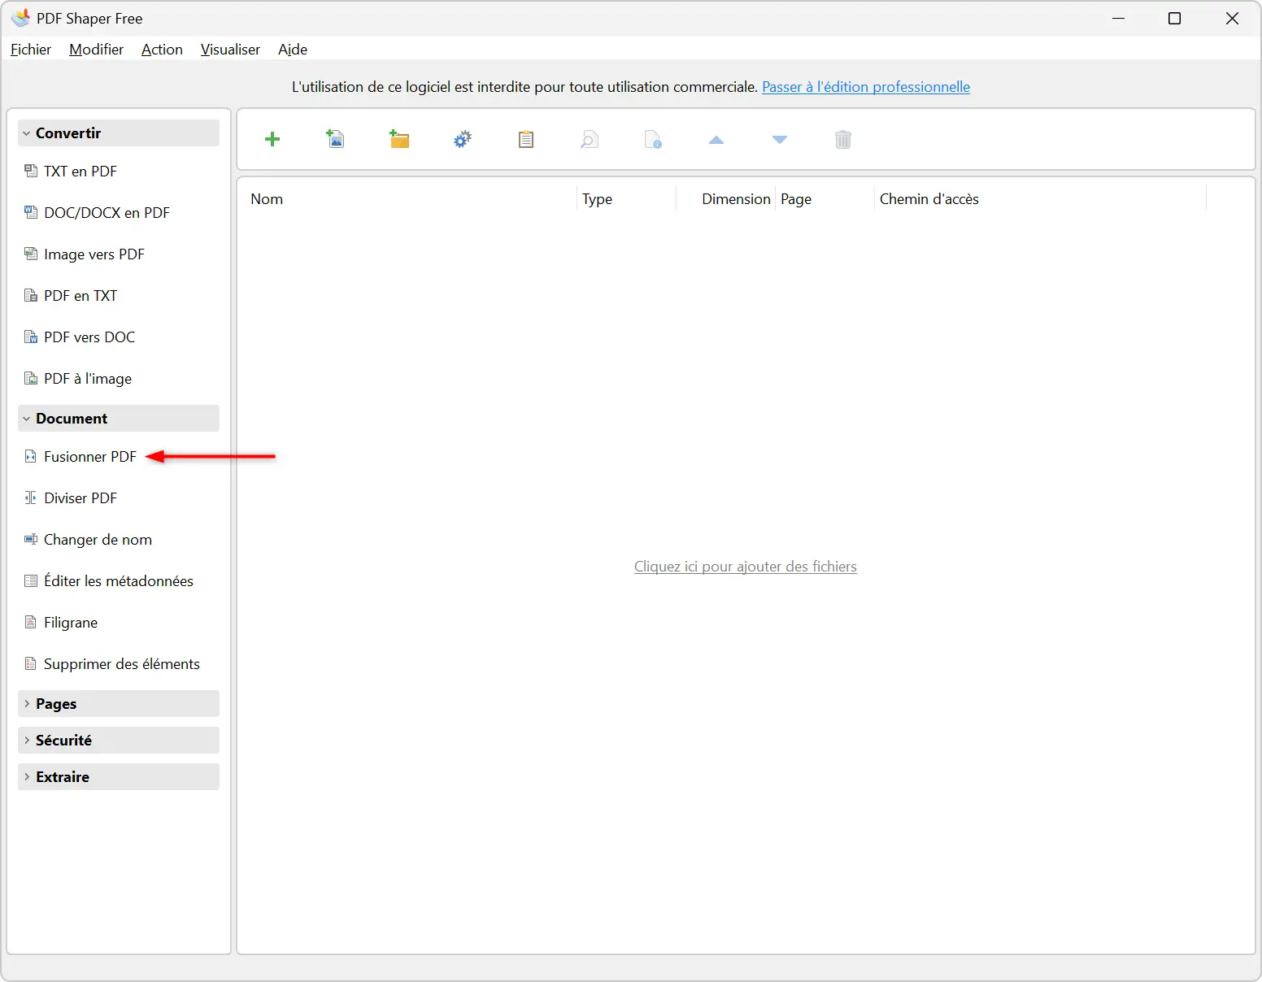Minimize the PDF Shaper Free window
Screen dimensions: 1262x982
click(1118, 18)
